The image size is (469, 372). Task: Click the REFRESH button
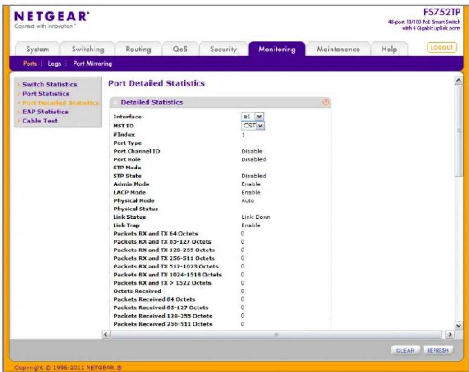click(438, 350)
